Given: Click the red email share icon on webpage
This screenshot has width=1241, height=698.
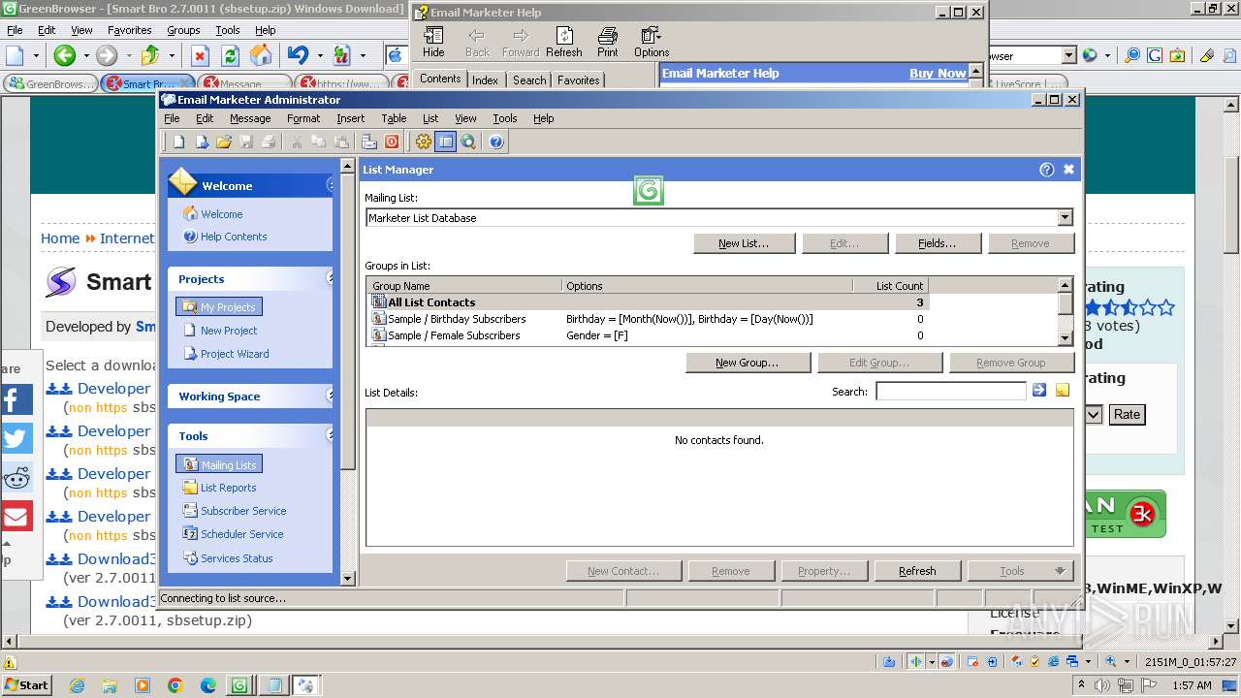Looking at the screenshot, I should click(16, 516).
